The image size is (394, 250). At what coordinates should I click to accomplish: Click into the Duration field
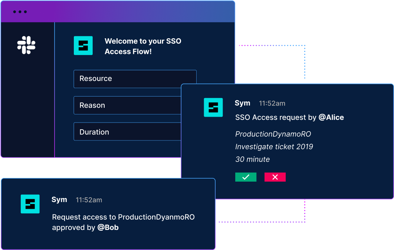point(127,132)
